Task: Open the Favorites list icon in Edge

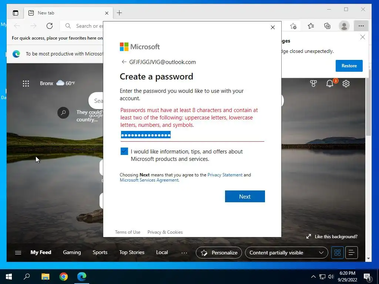Action: tap(311, 26)
